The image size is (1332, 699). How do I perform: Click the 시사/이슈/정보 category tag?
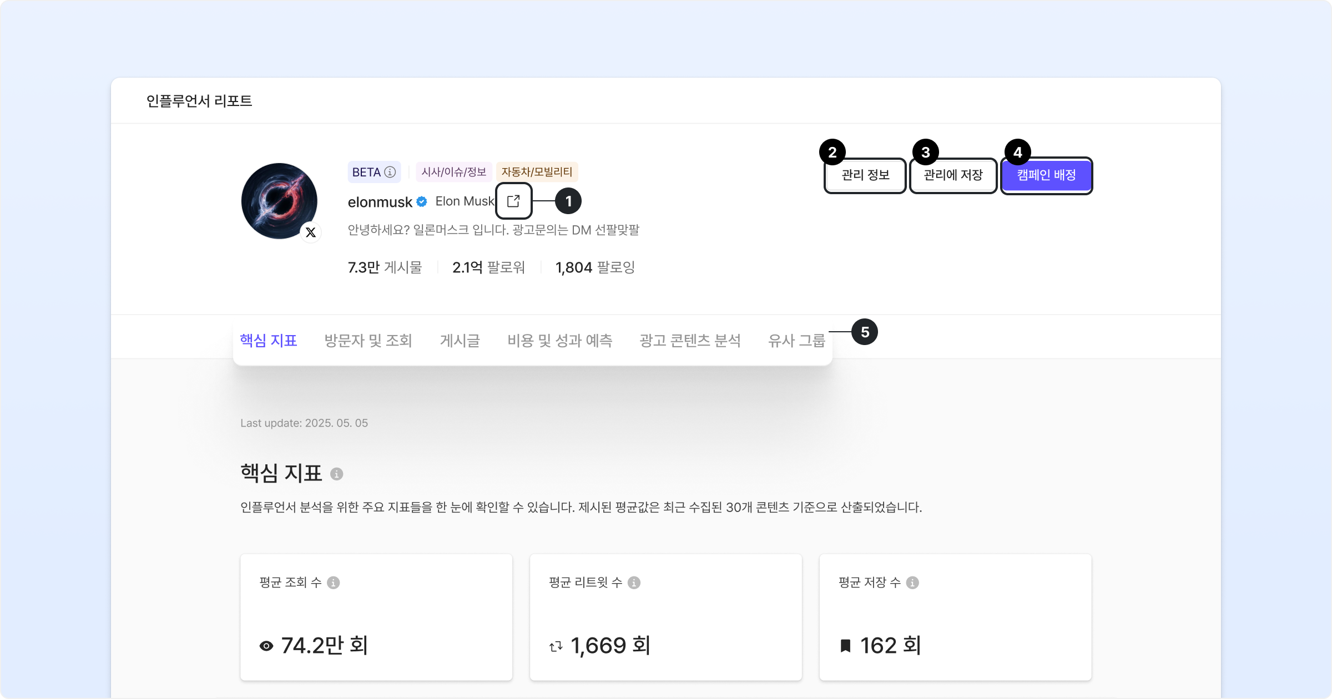pos(453,172)
